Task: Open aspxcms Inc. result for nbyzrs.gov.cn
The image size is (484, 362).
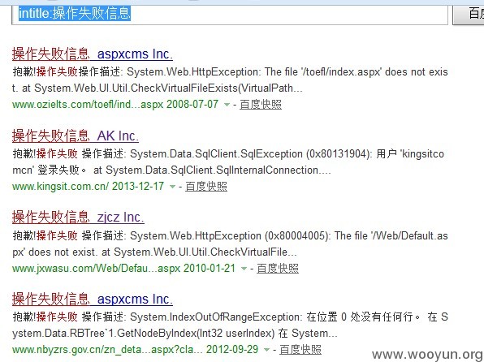Action: point(93,300)
